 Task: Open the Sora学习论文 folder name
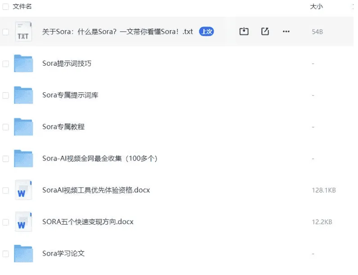coord(63,253)
